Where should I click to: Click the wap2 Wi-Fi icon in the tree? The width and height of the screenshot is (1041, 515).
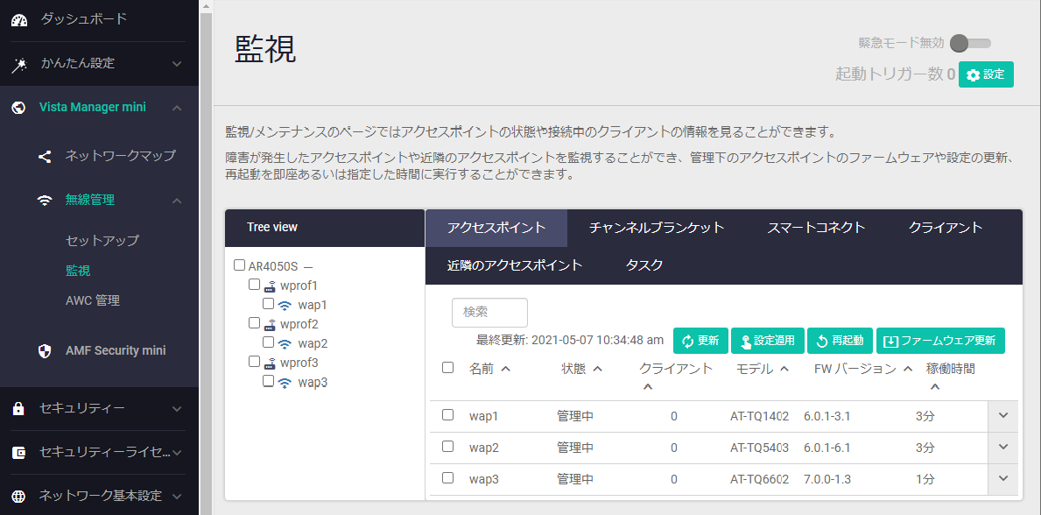pos(285,344)
